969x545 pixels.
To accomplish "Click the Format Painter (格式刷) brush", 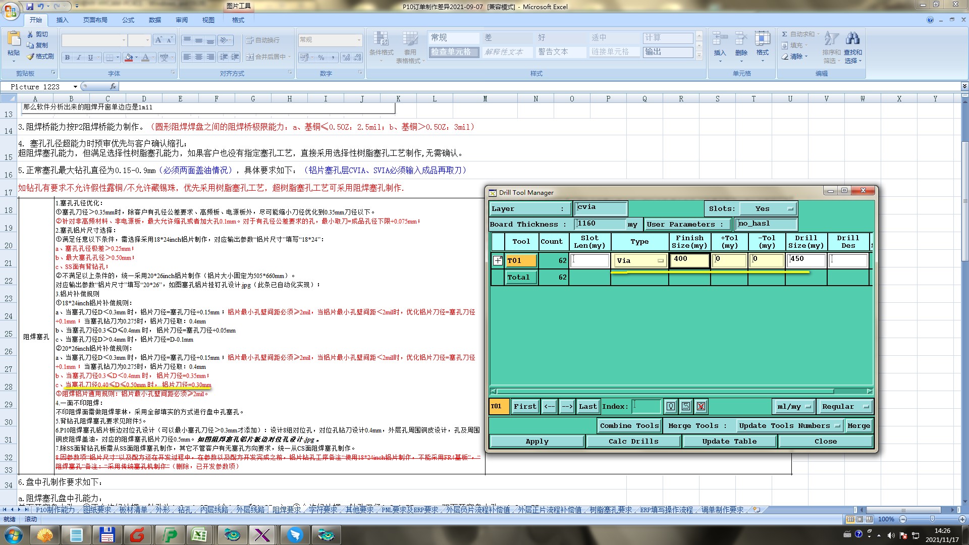I will pos(31,57).
